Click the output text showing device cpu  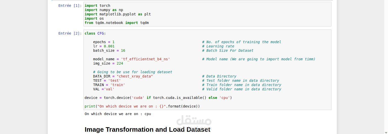[x=118, y=114]
